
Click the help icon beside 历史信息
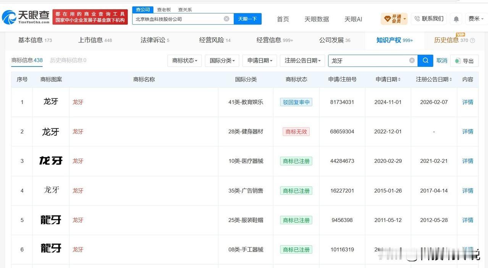coord(472,40)
